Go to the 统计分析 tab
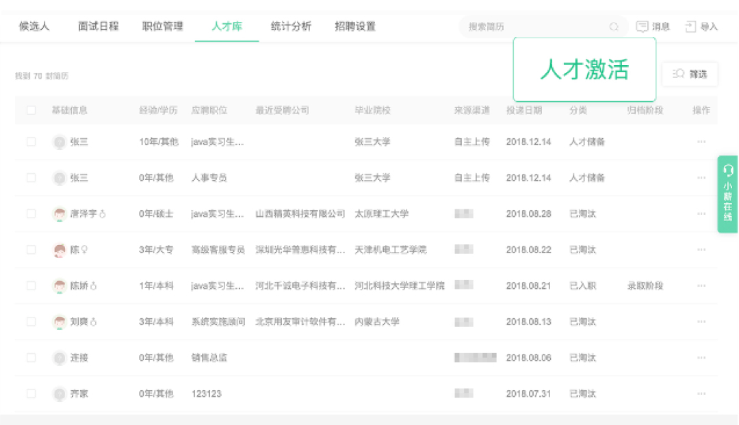Viewport: 739px width, 425px height. point(291,27)
